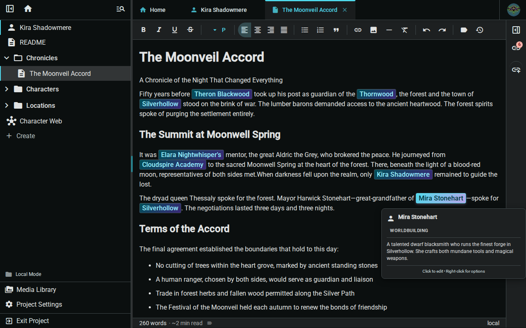The image size is (526, 328).
Task: Toggle the numbered list format
Action: pyautogui.click(x=320, y=30)
